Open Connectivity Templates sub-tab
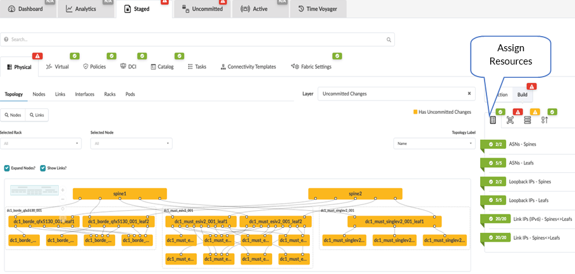 coord(248,66)
